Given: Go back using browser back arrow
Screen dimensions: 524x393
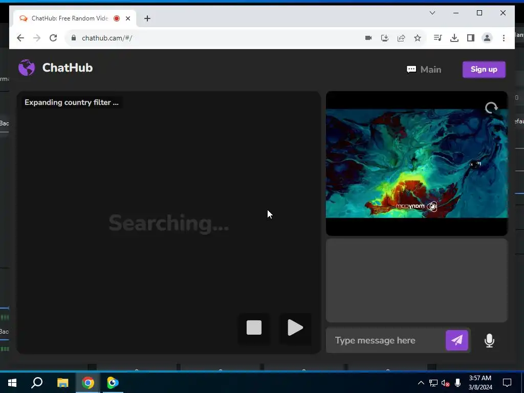Looking at the screenshot, I should click(x=20, y=38).
